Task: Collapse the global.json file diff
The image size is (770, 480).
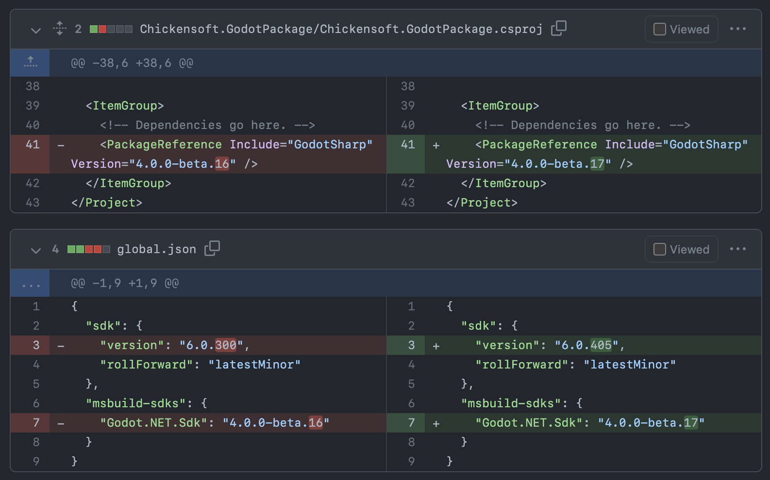Action: point(35,250)
